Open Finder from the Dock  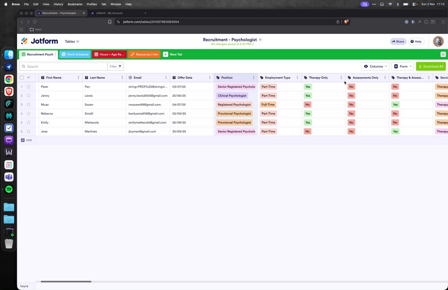pyautogui.click(x=9, y=55)
